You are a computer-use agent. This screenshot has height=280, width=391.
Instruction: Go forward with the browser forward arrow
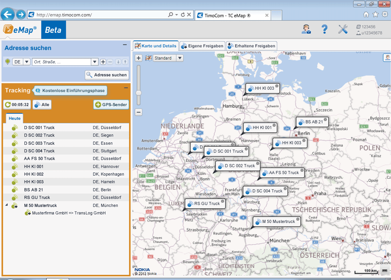pyautogui.click(x=21, y=15)
